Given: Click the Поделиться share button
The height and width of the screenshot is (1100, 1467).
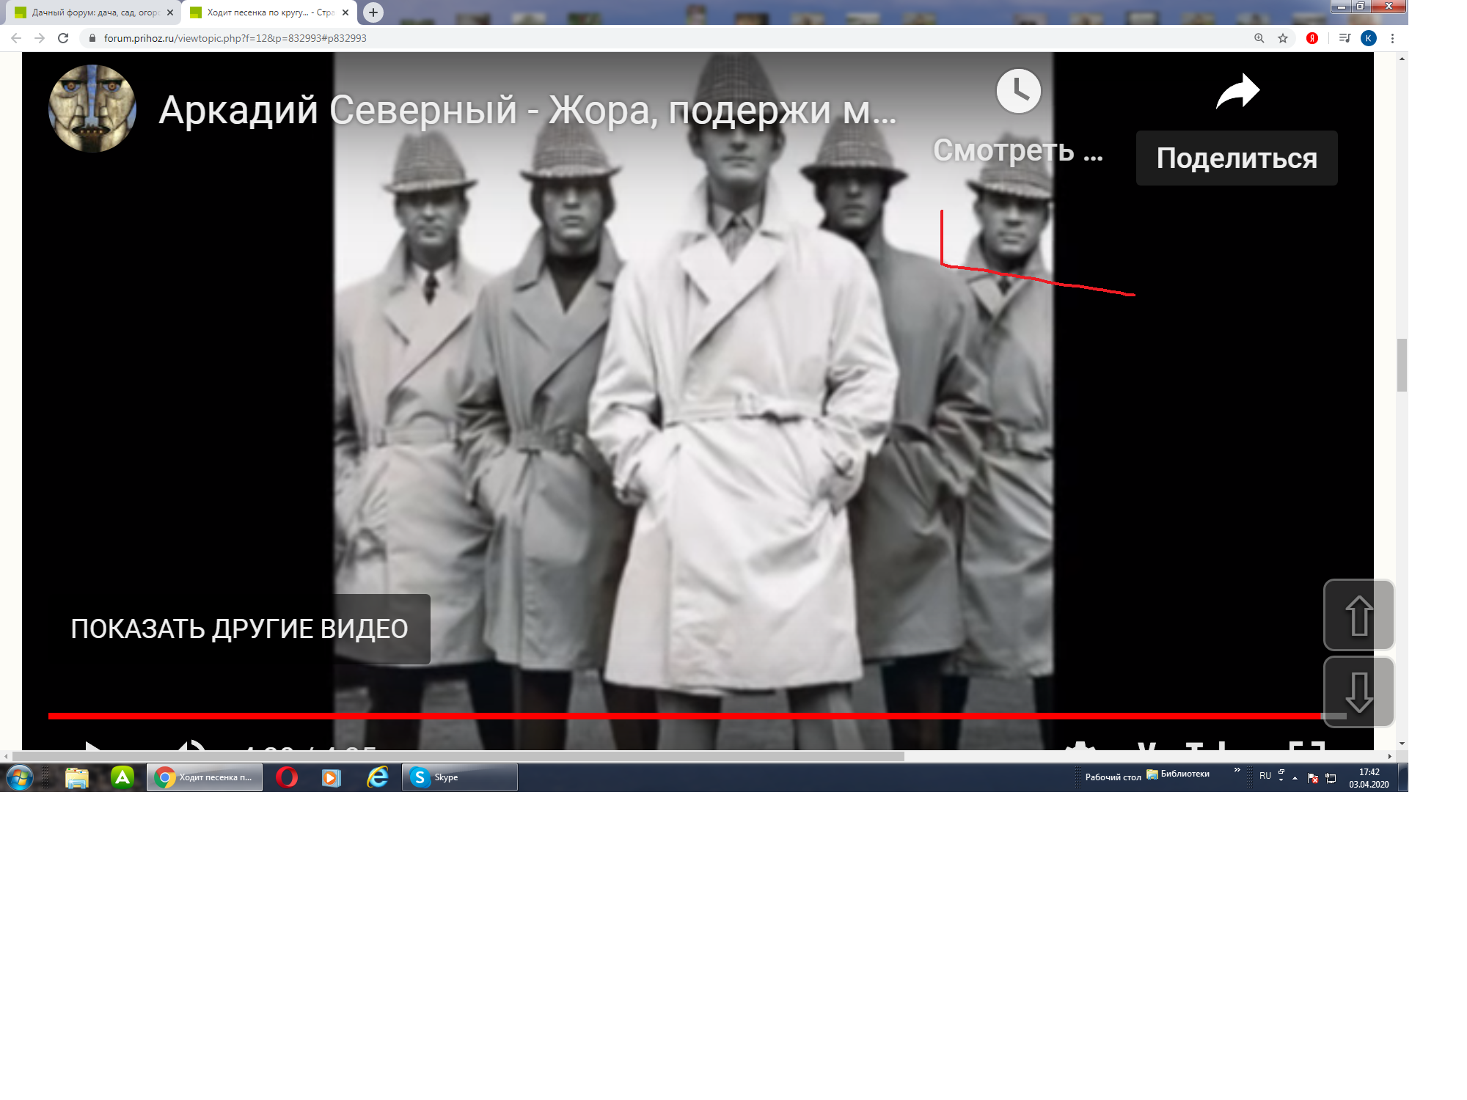Looking at the screenshot, I should click(x=1237, y=158).
